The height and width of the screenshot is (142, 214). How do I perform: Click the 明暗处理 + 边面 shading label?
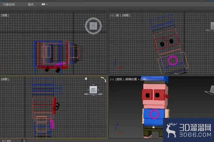[136, 79]
